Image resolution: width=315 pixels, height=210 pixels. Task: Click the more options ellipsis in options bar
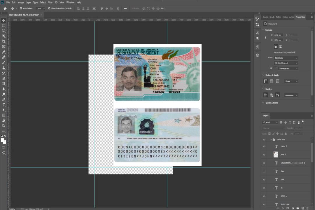pyautogui.click(x=125, y=8)
